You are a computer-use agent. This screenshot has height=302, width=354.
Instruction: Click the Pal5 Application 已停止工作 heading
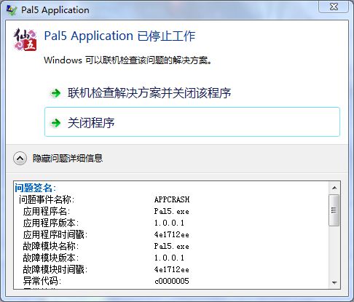click(119, 36)
